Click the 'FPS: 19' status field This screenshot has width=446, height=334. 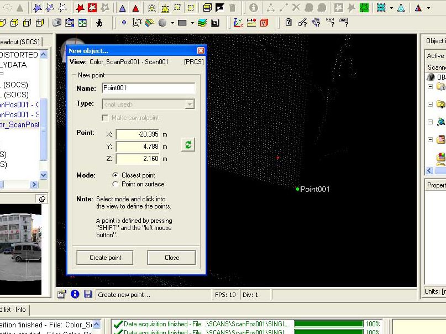click(x=225, y=295)
